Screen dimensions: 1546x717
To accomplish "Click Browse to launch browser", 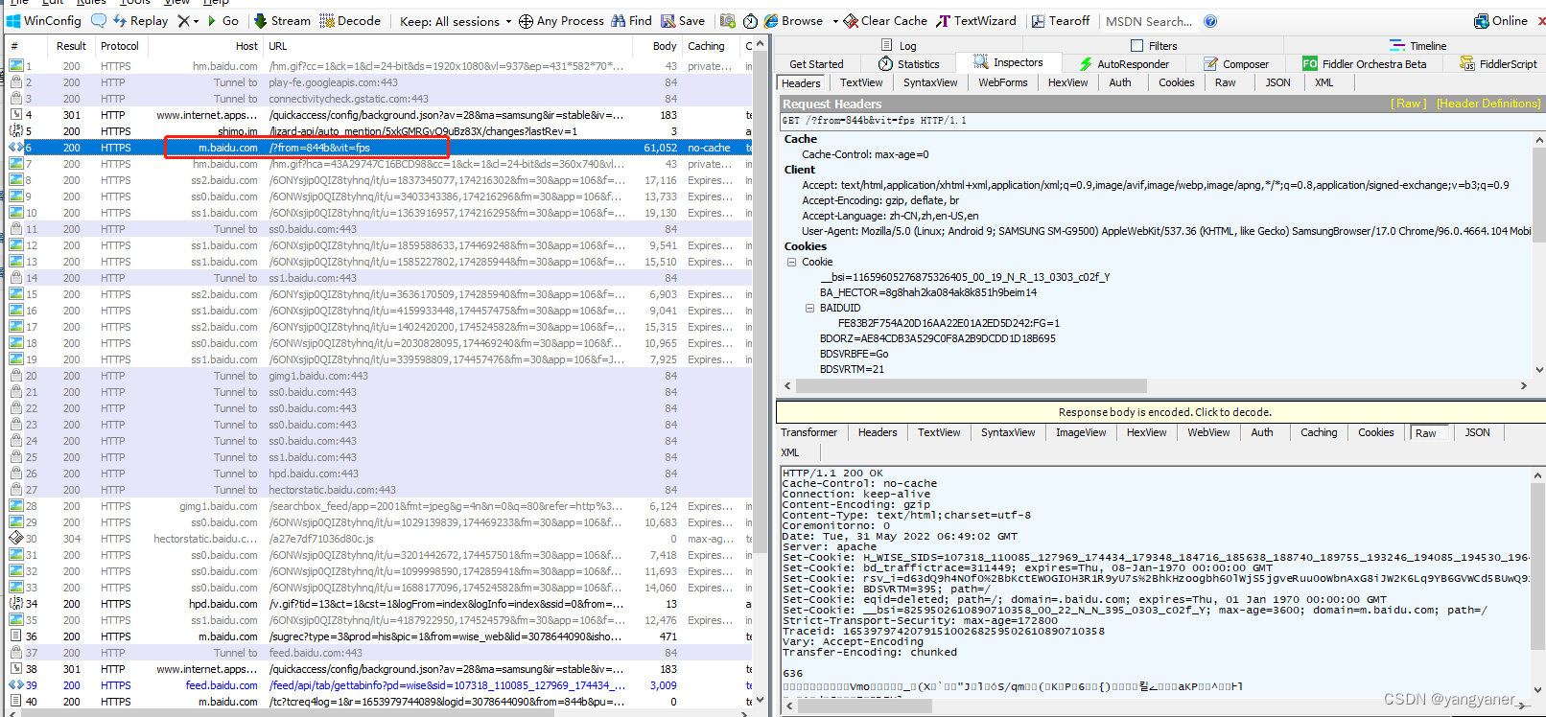I will 794,20.
